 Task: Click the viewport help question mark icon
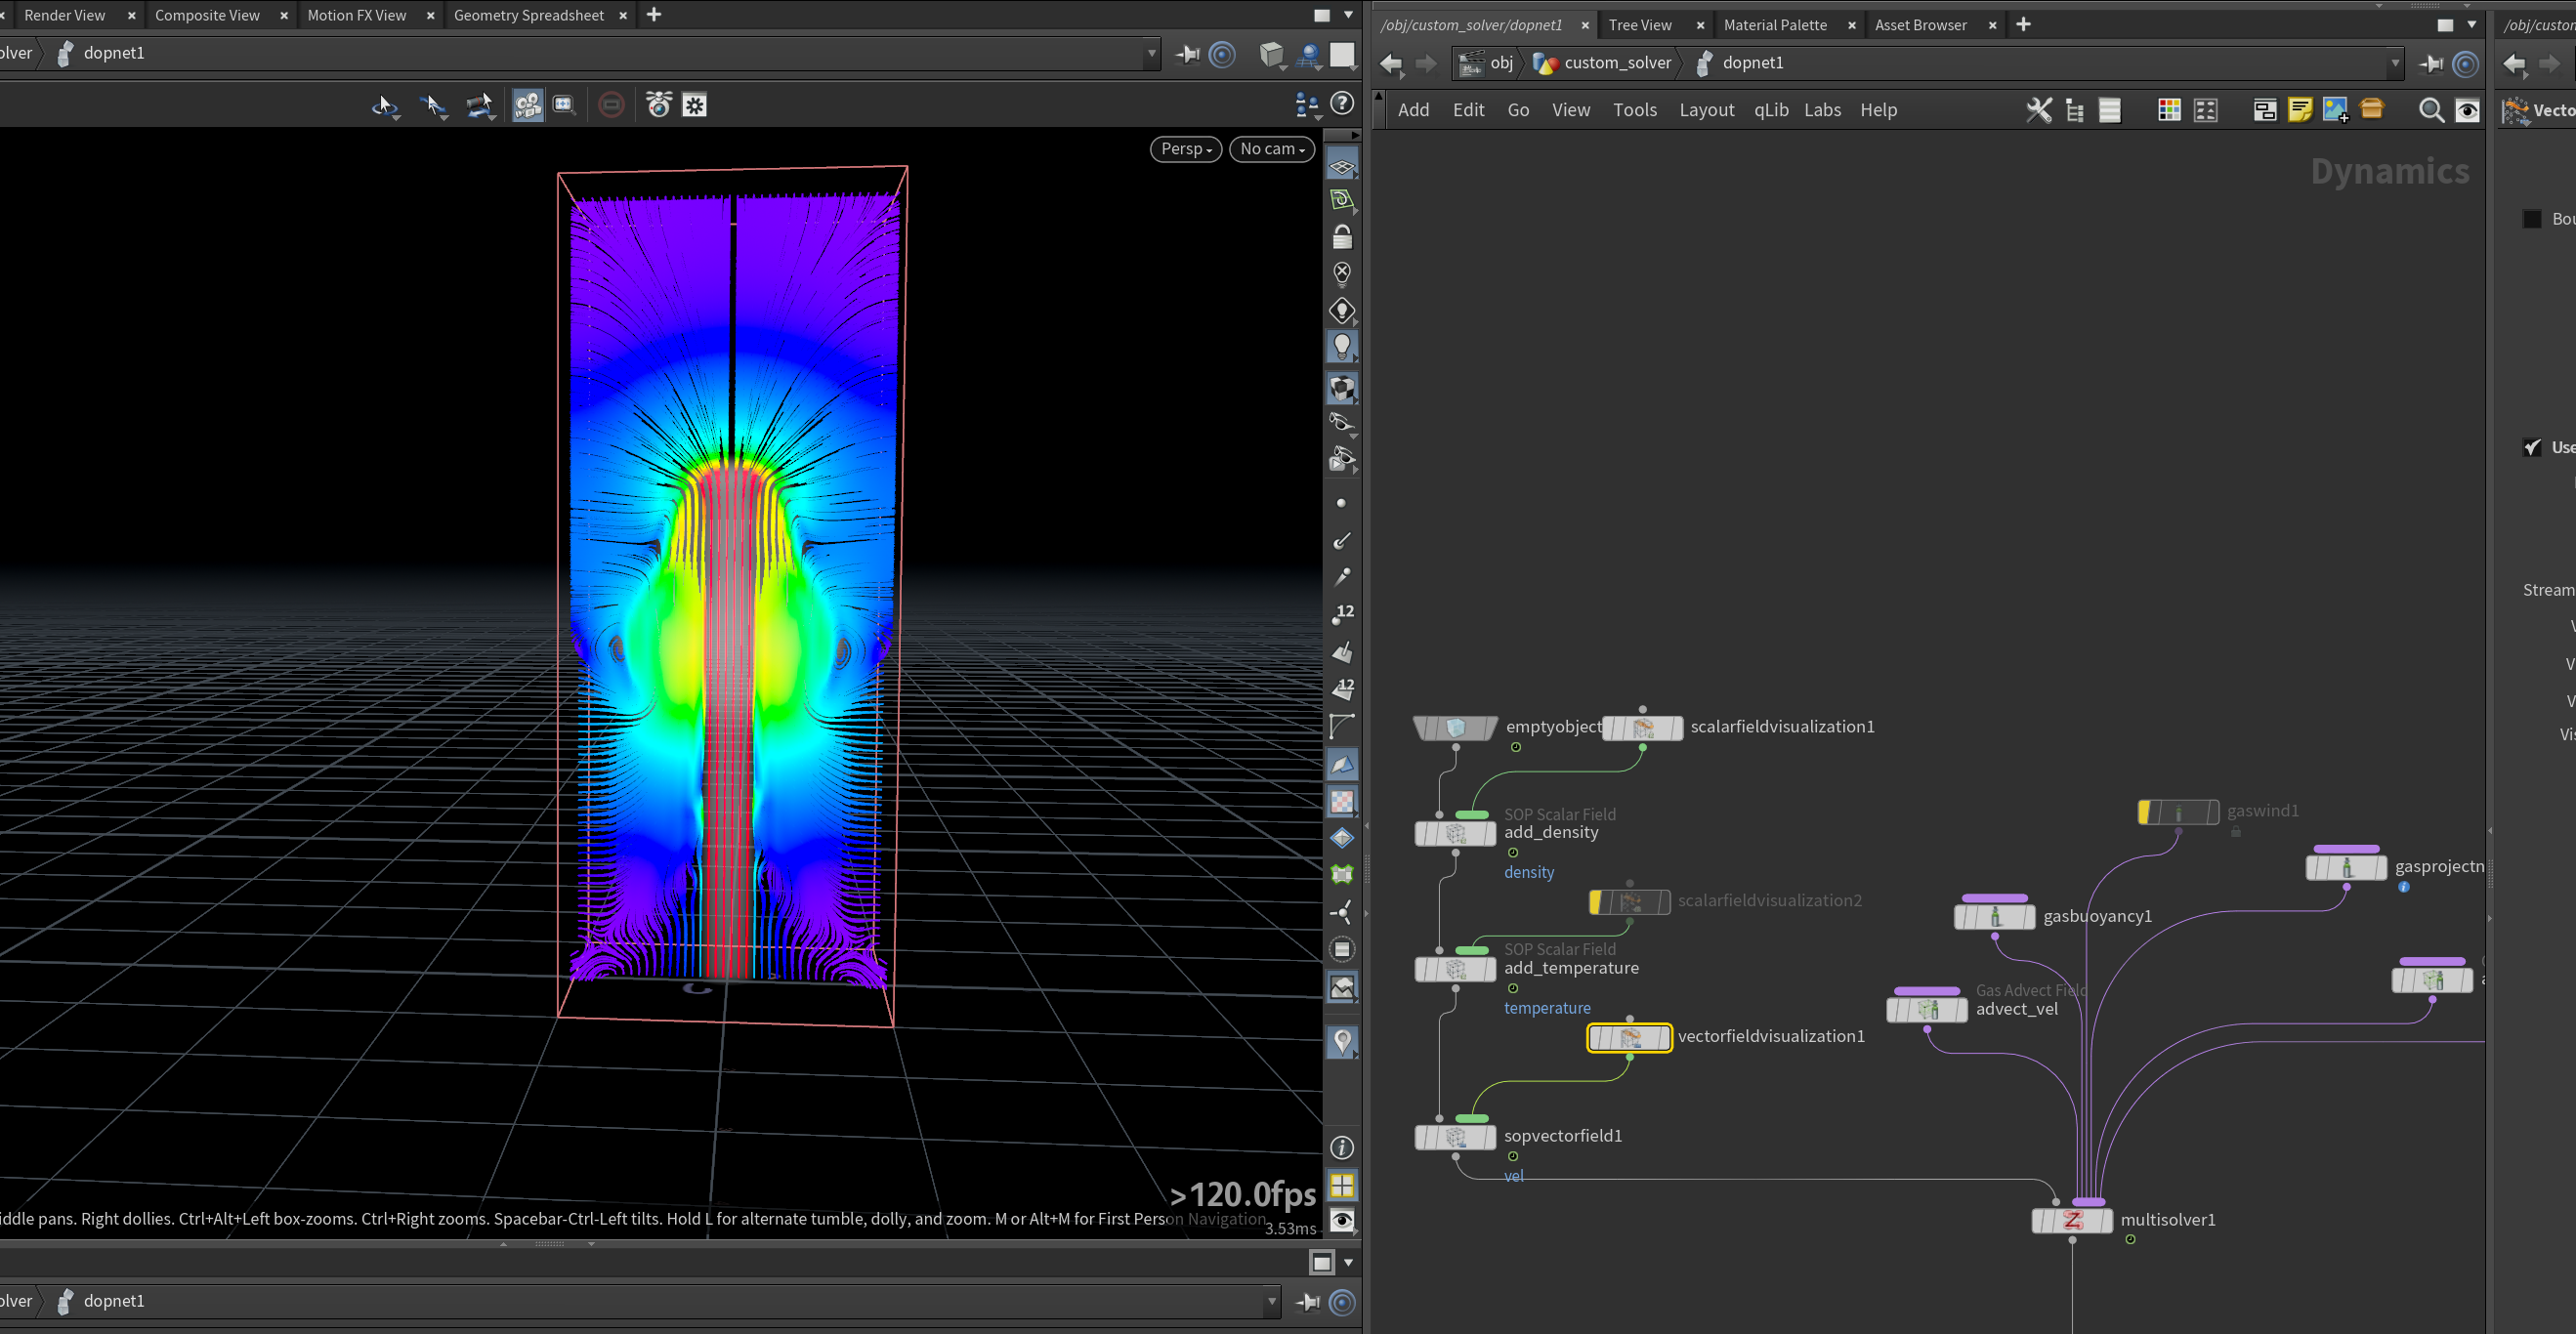click(x=1343, y=103)
